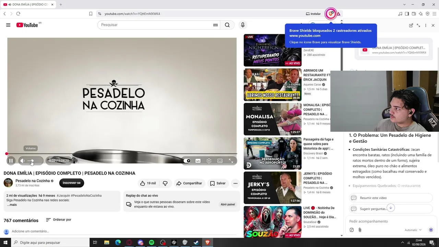Open the Monalisa episode thumbnail

(273, 119)
